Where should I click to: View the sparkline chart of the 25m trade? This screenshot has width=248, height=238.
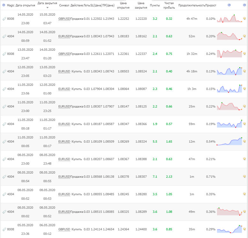(x=229, y=106)
